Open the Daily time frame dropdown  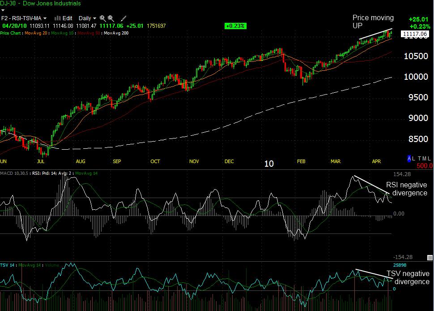(x=87, y=18)
